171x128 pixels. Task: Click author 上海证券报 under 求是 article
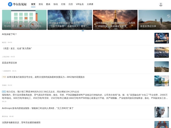[6, 57]
